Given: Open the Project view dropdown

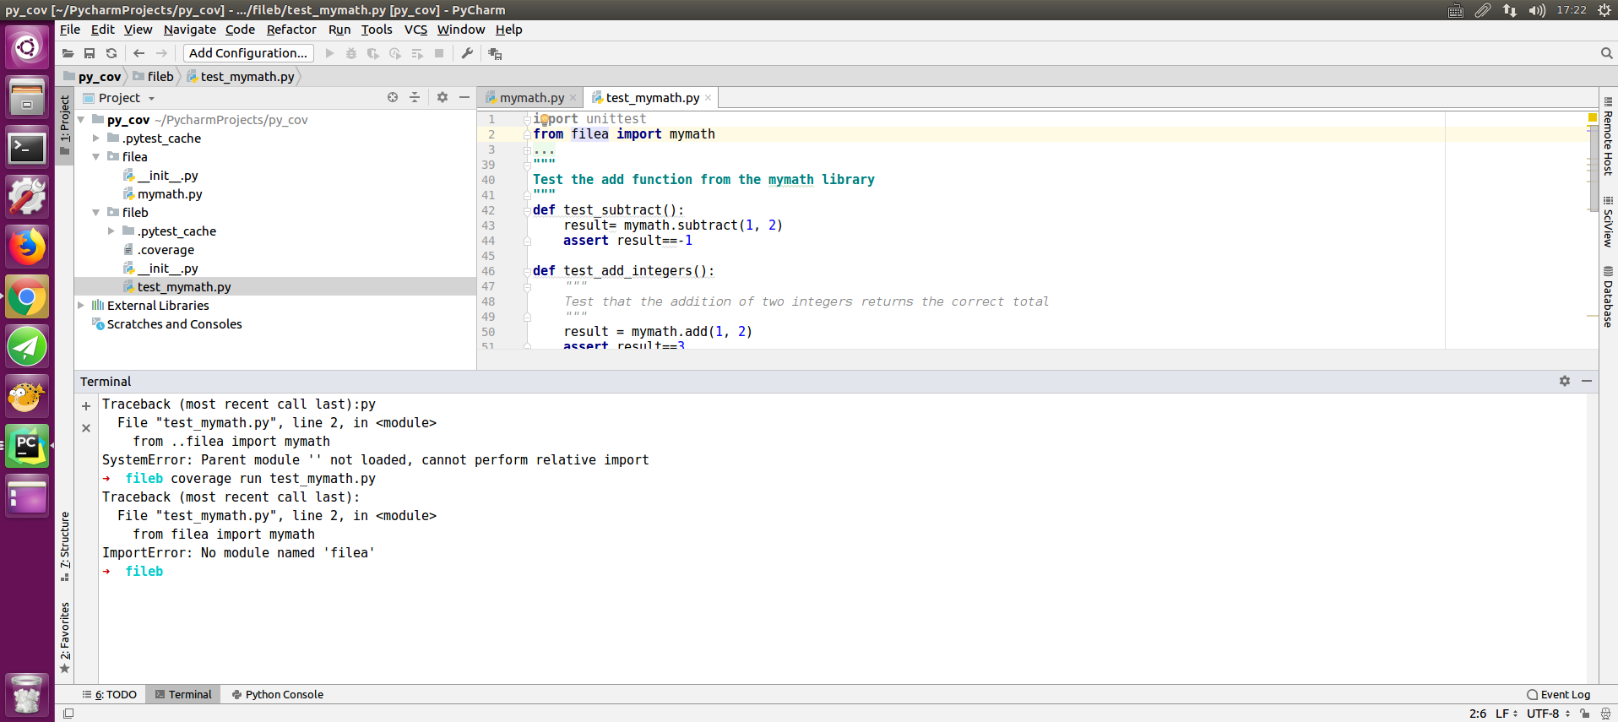Looking at the screenshot, I should pos(152,99).
